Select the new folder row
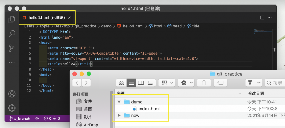The height and width of the screenshot is (128, 285). point(200,115)
